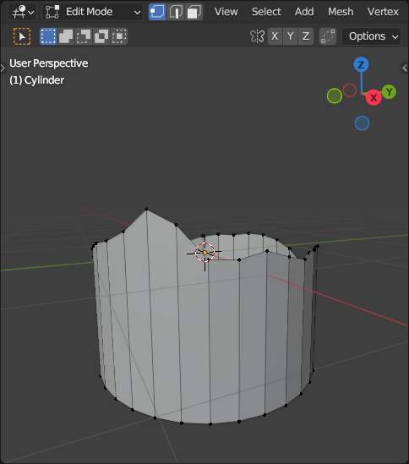Toggle auto merge vertices icon
This screenshot has height=464, width=409.
click(328, 36)
